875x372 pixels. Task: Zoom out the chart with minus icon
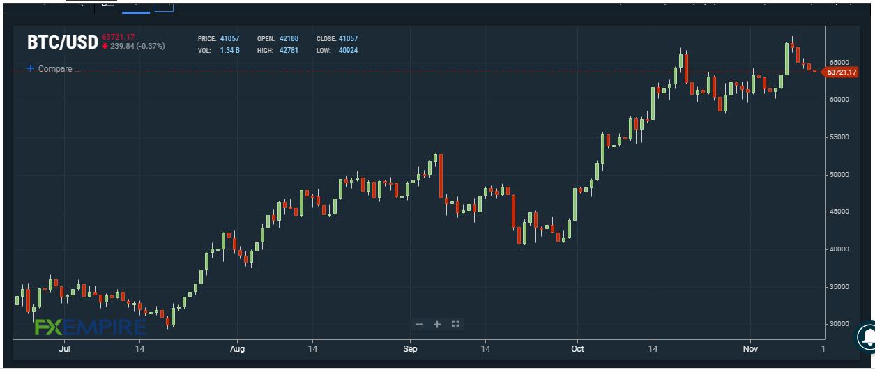coord(418,324)
